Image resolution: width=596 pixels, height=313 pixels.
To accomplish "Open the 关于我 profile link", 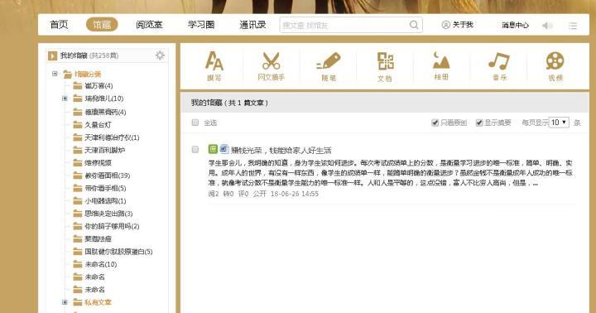I will [x=457, y=25].
